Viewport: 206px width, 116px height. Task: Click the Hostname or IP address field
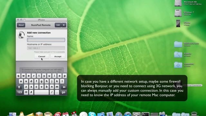click(46, 48)
